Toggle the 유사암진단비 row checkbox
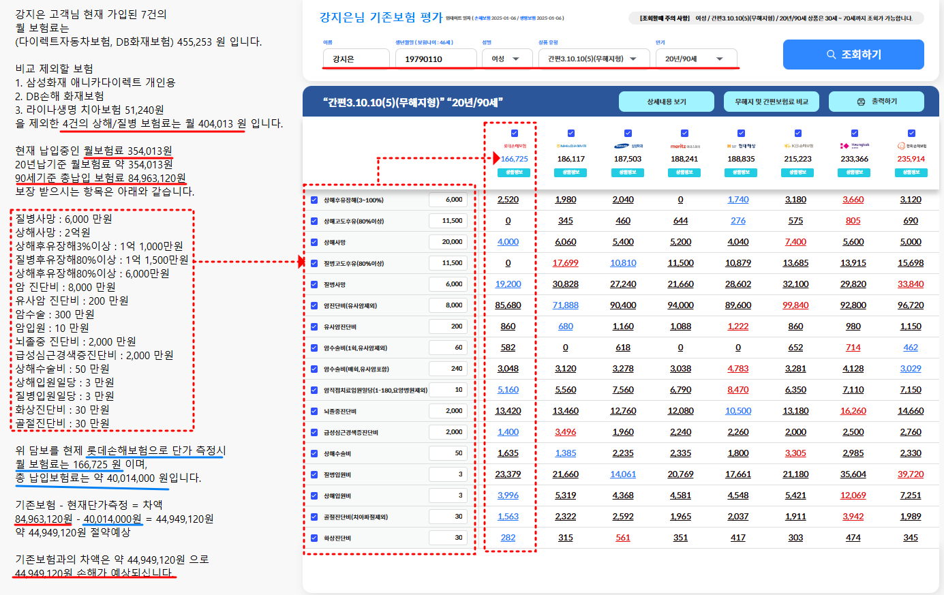This screenshot has height=595, width=944. click(x=314, y=327)
